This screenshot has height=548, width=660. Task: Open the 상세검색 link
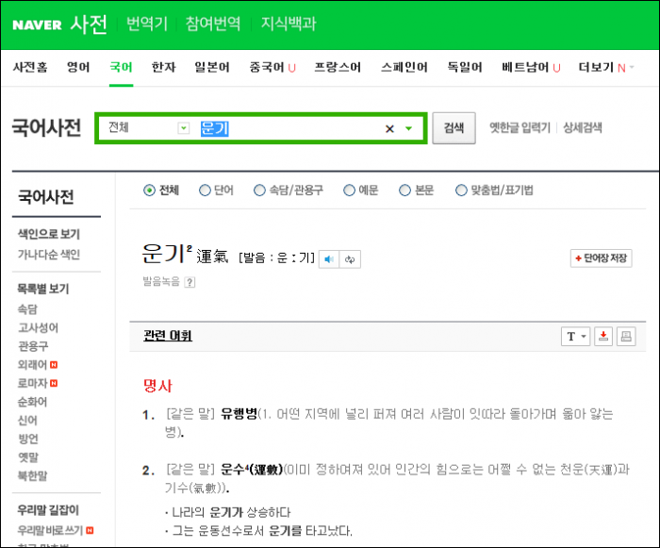coord(583,127)
